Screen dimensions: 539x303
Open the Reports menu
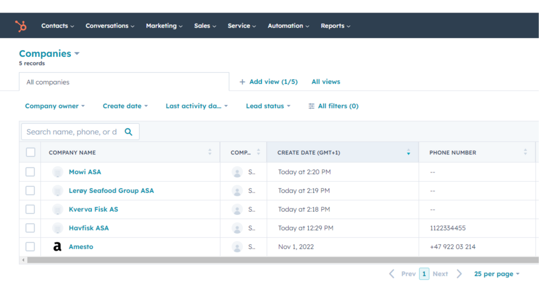[x=336, y=26]
